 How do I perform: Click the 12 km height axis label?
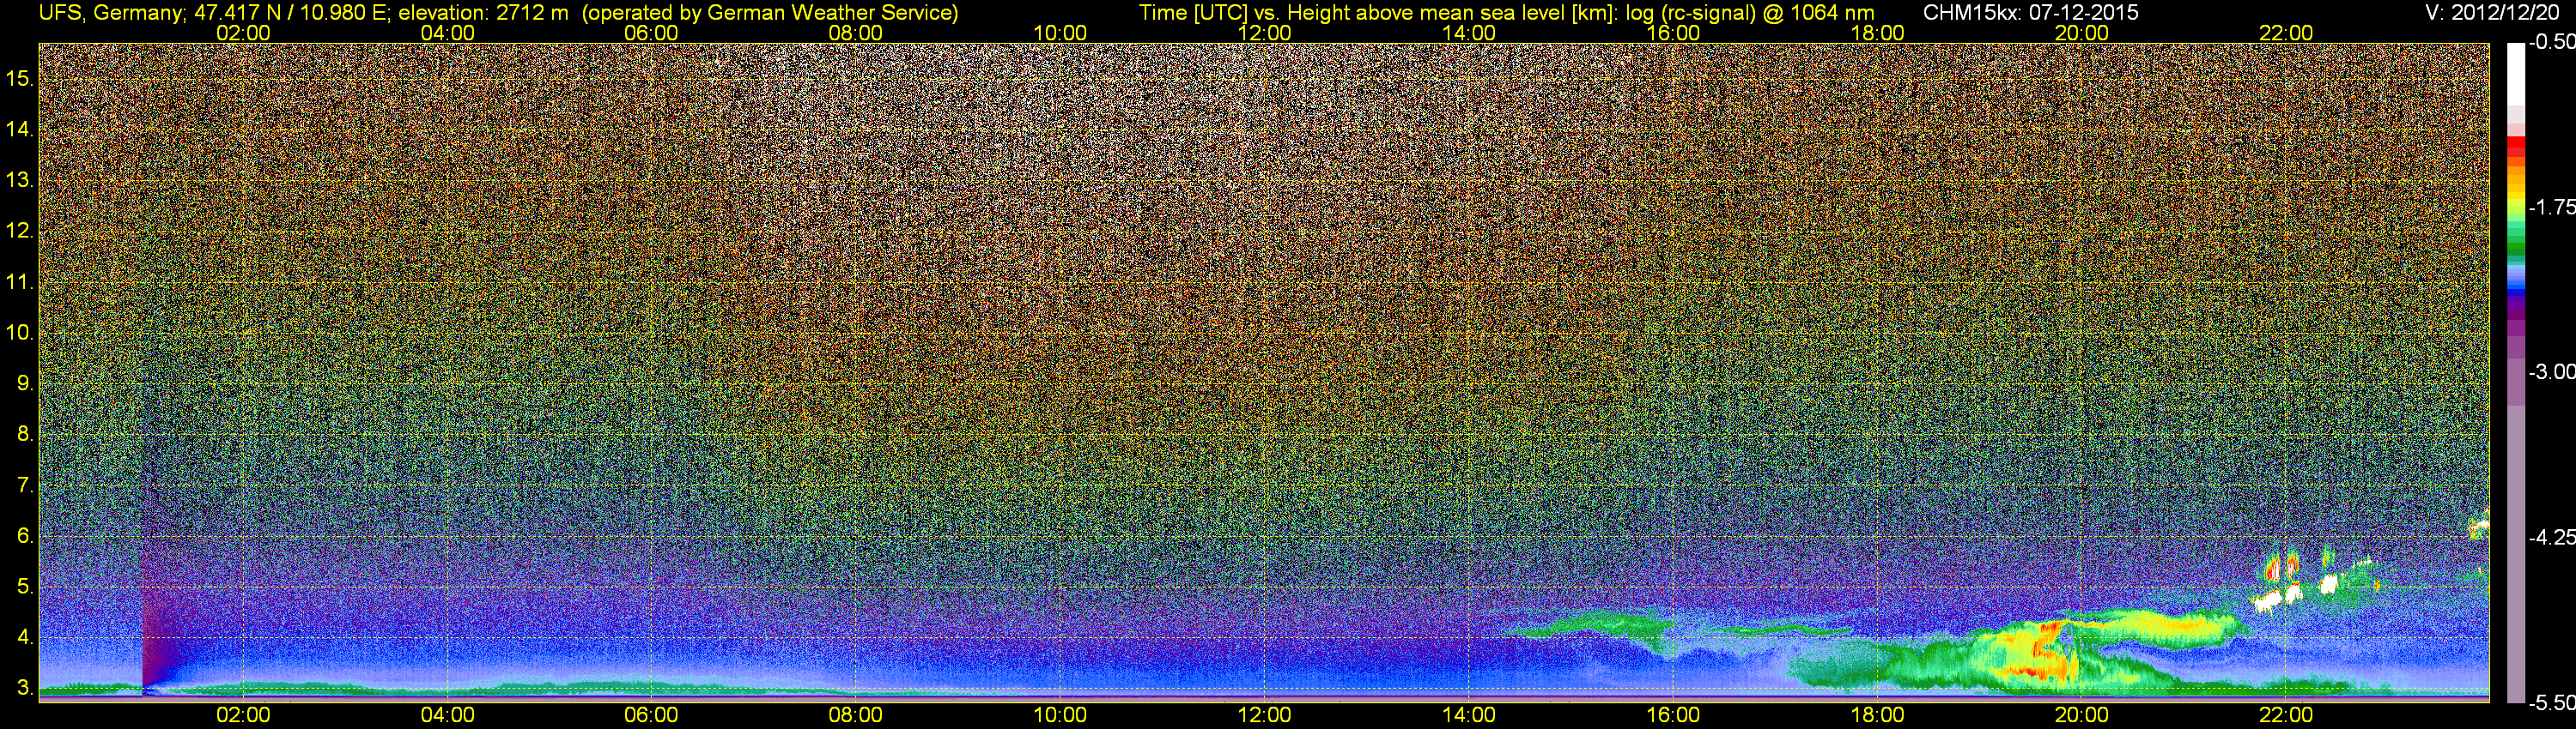20,231
